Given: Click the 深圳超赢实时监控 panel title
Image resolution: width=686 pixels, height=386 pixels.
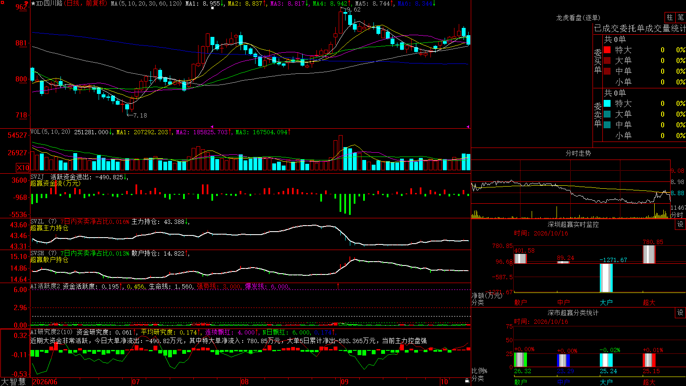Looking at the screenshot, I should pos(573,224).
